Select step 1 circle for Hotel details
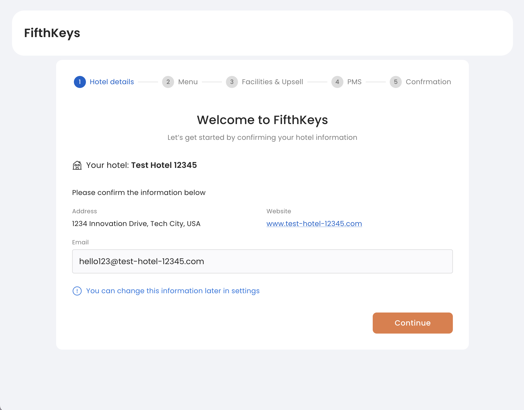524x410 pixels. (x=80, y=82)
